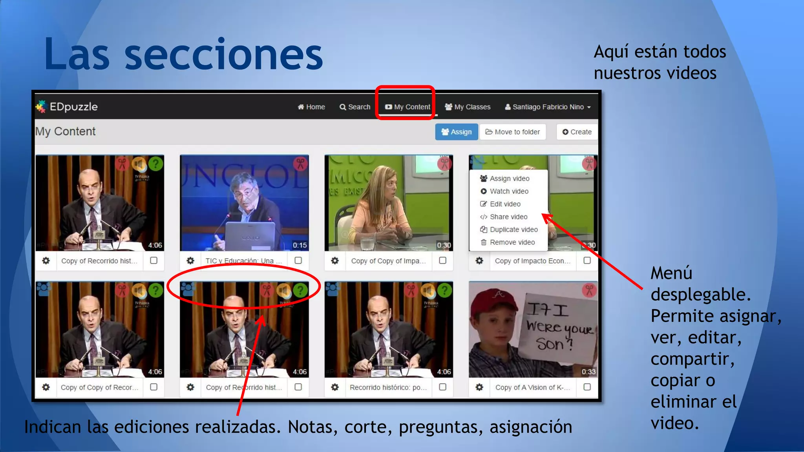Click assigned-class icon on Recorrido histórico: po... thumbnail
The width and height of the screenshot is (804, 452).
[x=333, y=290]
